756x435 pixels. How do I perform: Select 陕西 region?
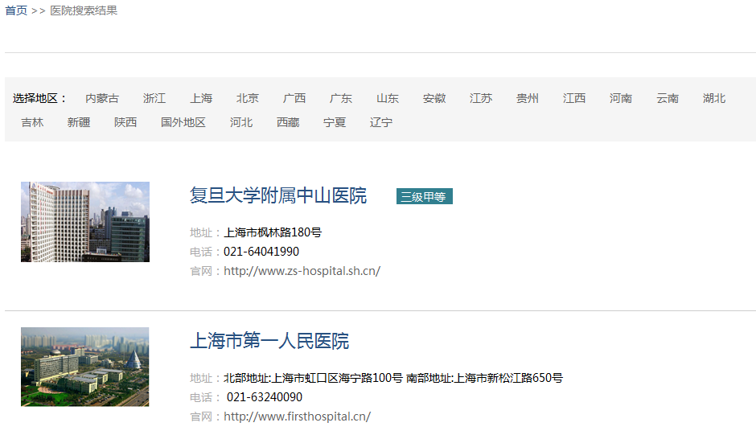tap(125, 122)
